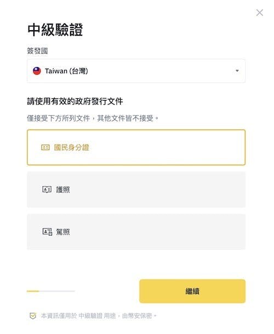The width and height of the screenshot is (274, 334).
Task: Expand the country list using the small arrow
Action: point(237,71)
